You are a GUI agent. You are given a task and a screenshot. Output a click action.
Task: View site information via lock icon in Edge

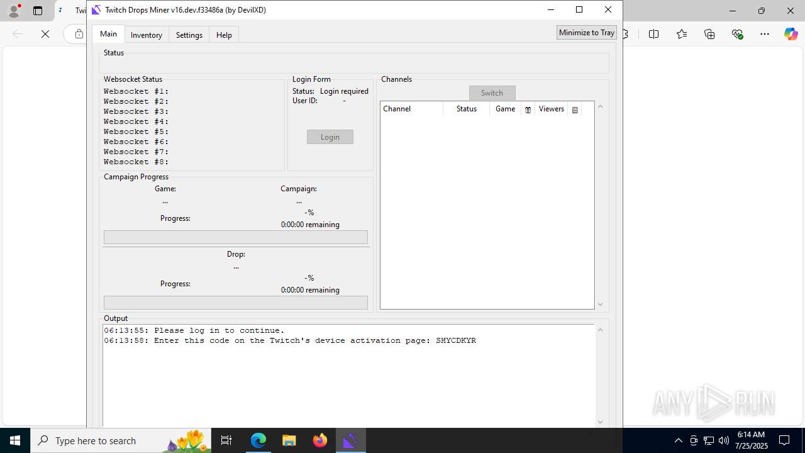(x=79, y=34)
